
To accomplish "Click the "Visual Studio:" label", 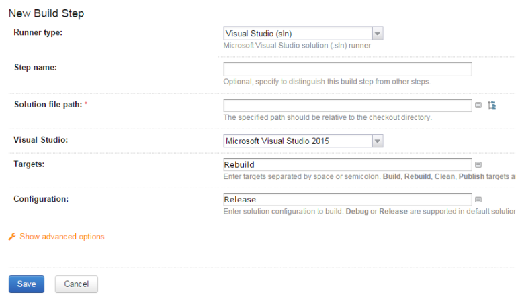I will coord(42,140).
